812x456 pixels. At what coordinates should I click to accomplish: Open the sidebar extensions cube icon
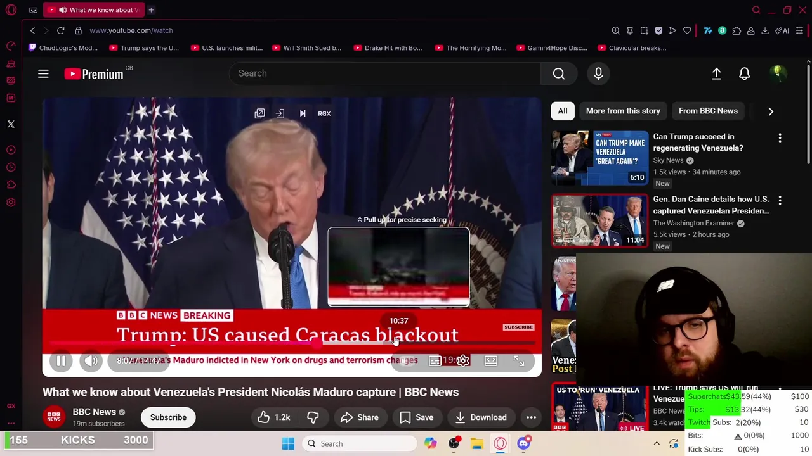(x=11, y=185)
